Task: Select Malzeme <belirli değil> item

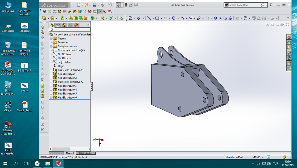Action: (71, 50)
